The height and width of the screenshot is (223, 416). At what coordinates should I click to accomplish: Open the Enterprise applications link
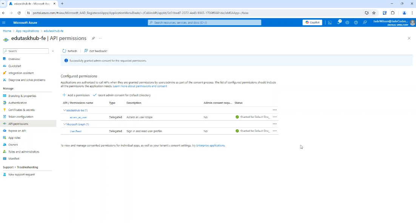[x=210, y=145]
